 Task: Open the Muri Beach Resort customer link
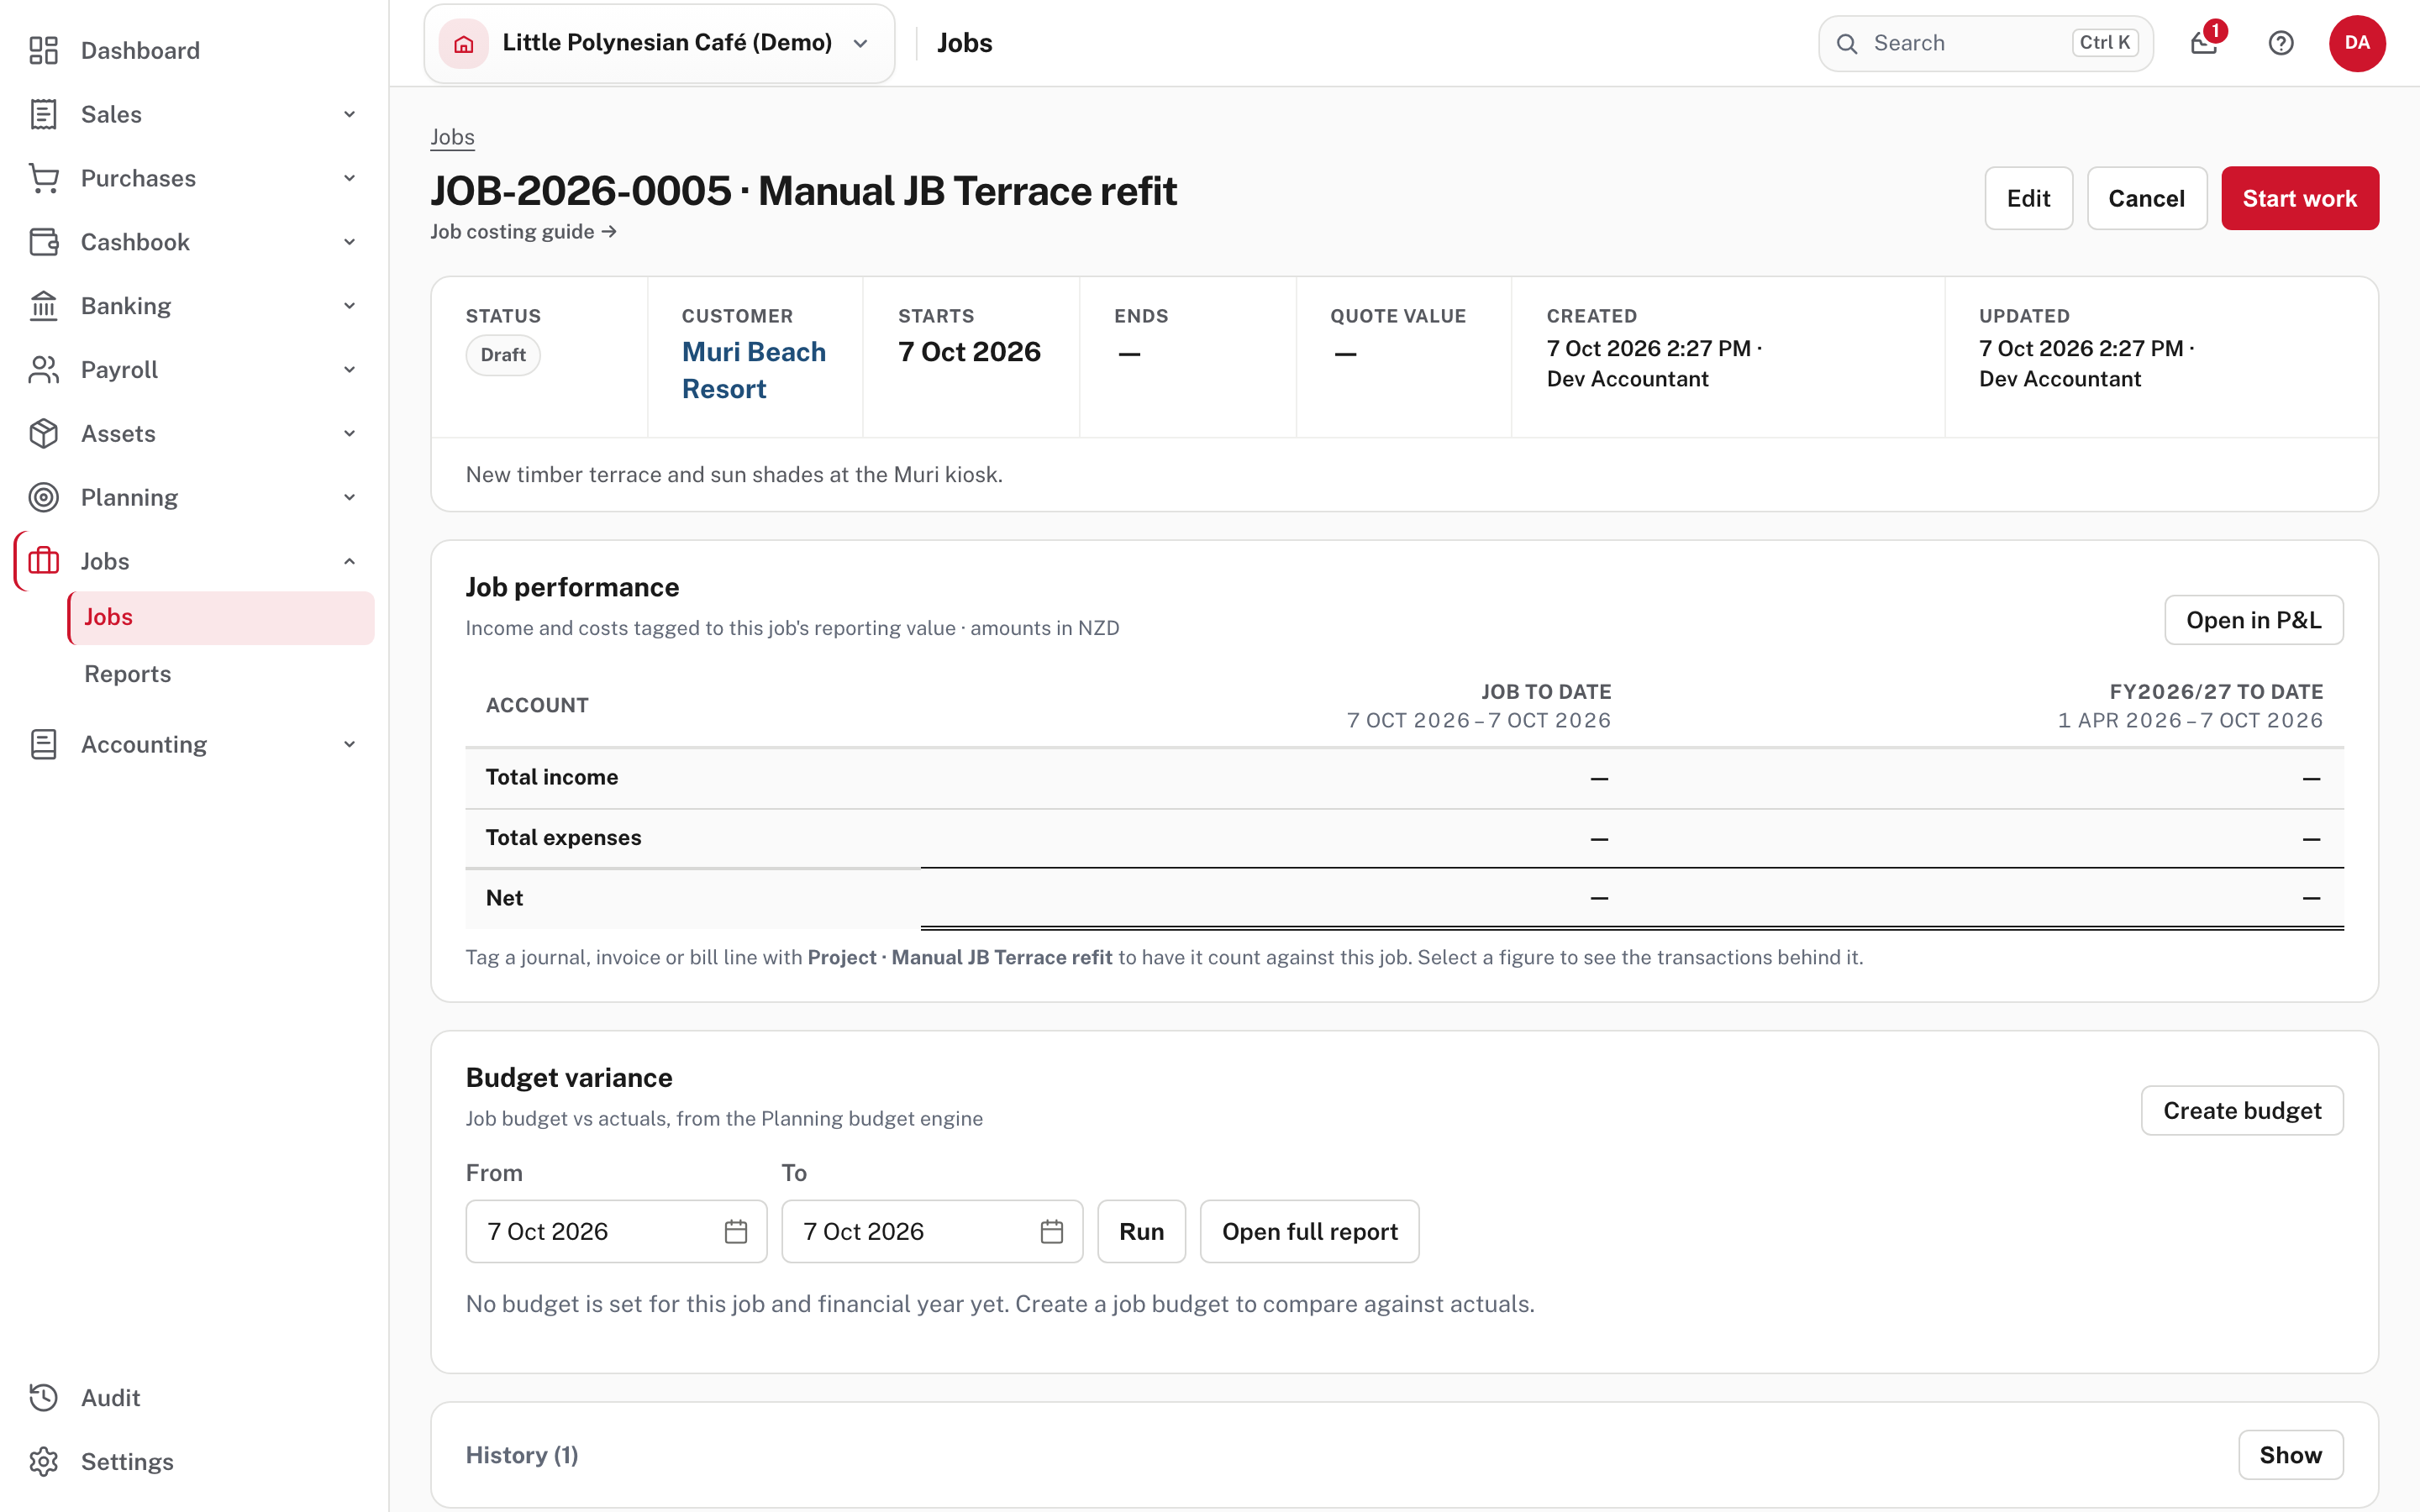coord(754,370)
